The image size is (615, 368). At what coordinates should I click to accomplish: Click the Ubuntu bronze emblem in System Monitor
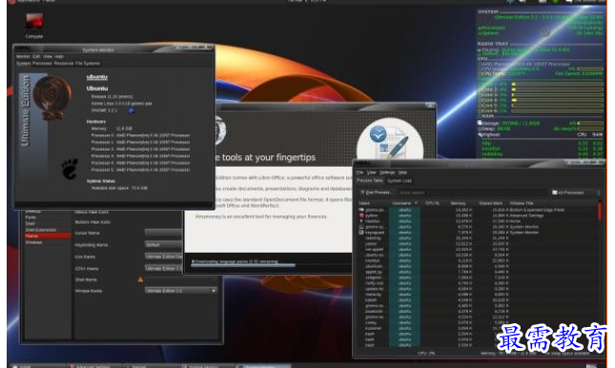(x=51, y=97)
